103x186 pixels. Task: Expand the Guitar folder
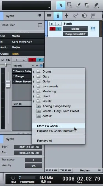[x=34, y=82]
